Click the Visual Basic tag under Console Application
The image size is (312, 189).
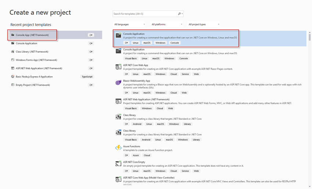131,58
